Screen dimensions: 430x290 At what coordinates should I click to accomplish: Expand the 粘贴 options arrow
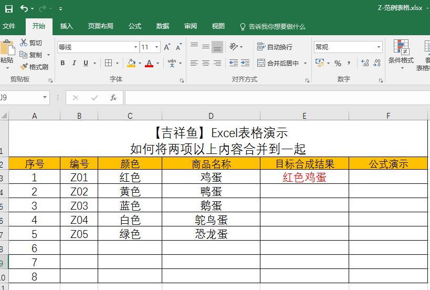pyautogui.click(x=8, y=68)
